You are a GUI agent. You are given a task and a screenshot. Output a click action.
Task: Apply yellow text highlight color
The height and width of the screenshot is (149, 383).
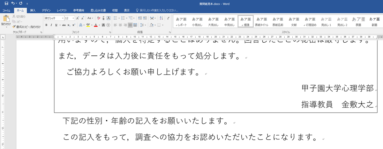88,25
